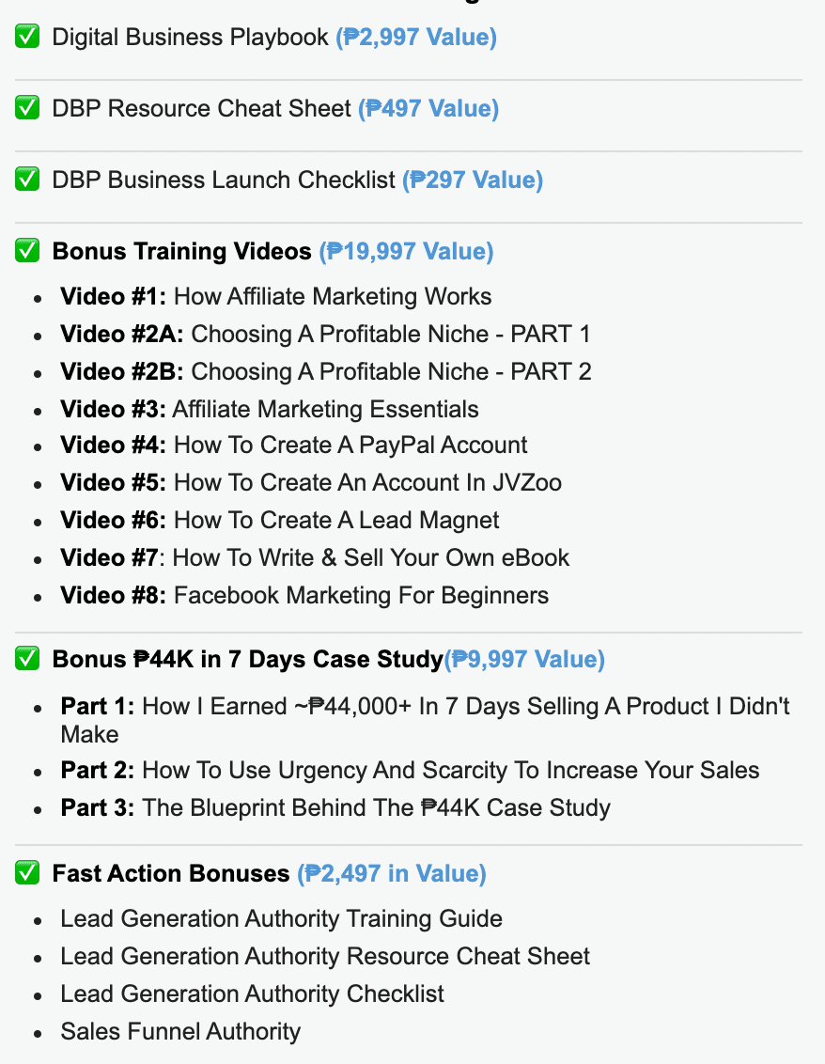Click Video #5 about creating a JVZoo account
825x1064 pixels.
[311, 482]
